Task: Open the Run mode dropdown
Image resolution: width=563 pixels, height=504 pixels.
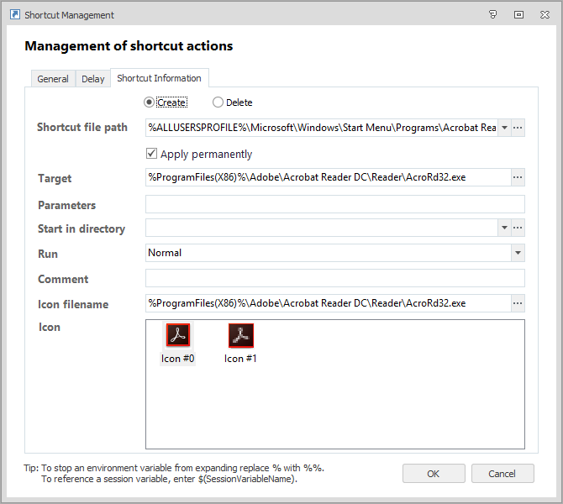Action: click(518, 253)
